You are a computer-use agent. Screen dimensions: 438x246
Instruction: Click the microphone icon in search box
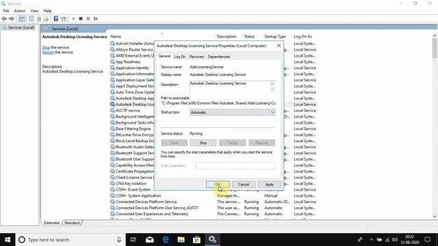pyautogui.click(x=119, y=240)
